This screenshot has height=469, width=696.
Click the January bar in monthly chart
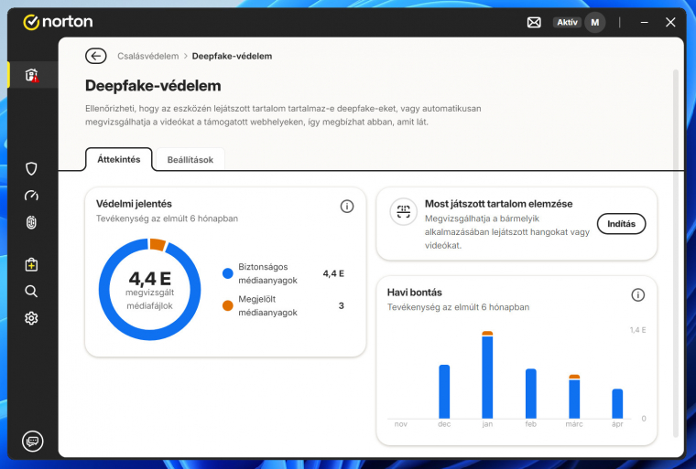tap(487, 376)
